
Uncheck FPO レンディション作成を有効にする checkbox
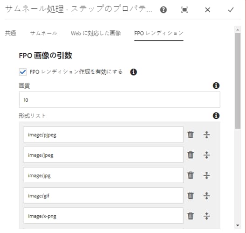23,72
